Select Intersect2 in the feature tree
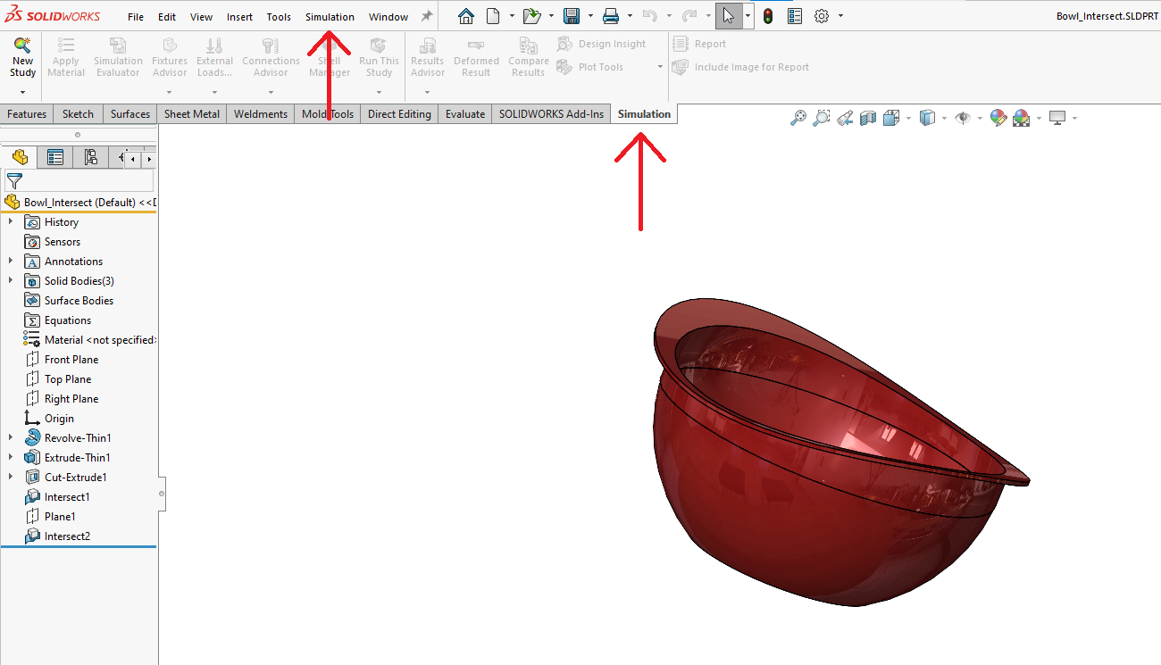Viewport: 1161px width, 665px height. click(67, 536)
